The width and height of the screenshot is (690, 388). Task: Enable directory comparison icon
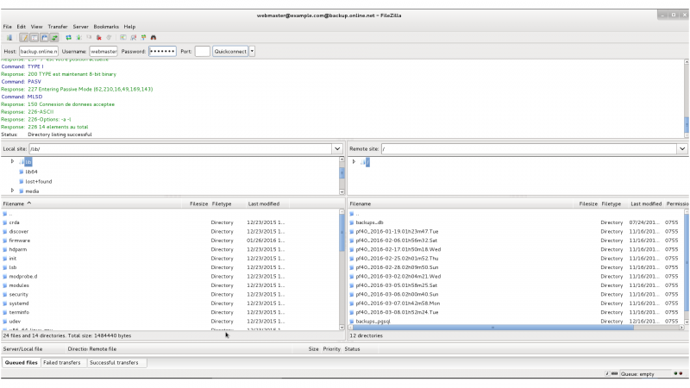click(133, 38)
